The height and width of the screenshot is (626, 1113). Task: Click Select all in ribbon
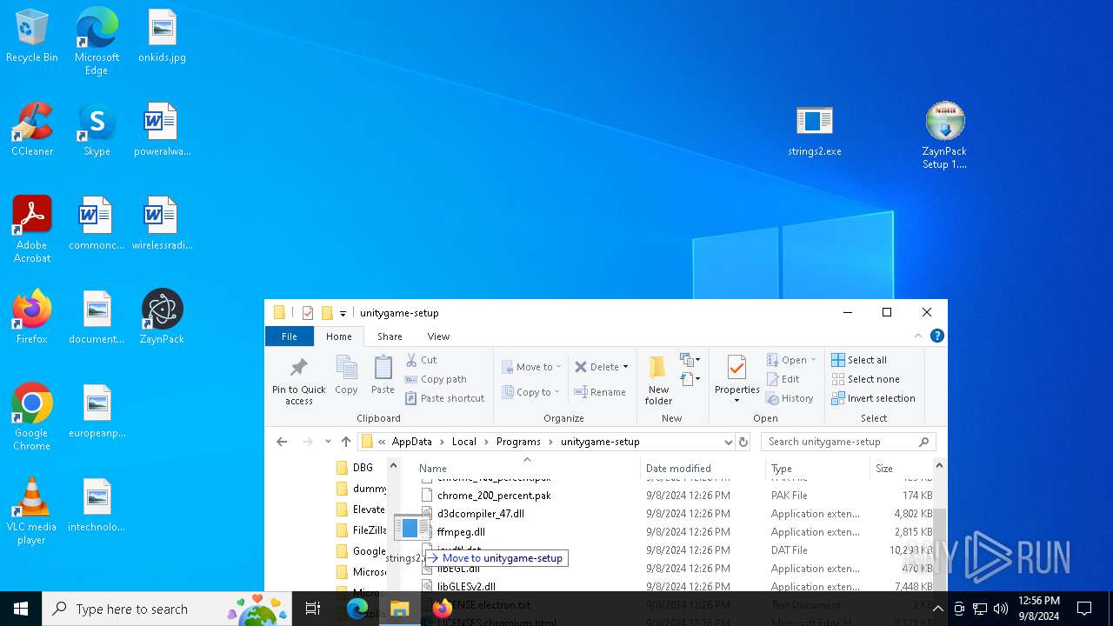[x=859, y=360]
